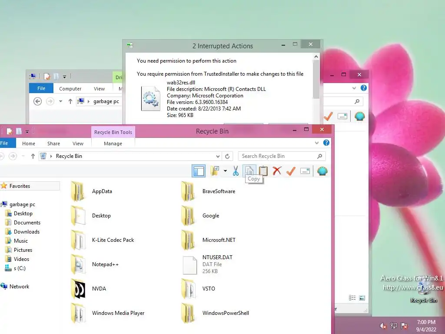Go up one level in Recycle Bin

coord(33,156)
